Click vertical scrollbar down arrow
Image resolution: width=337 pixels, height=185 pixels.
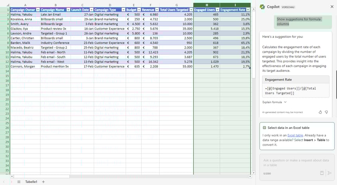coord(254,173)
